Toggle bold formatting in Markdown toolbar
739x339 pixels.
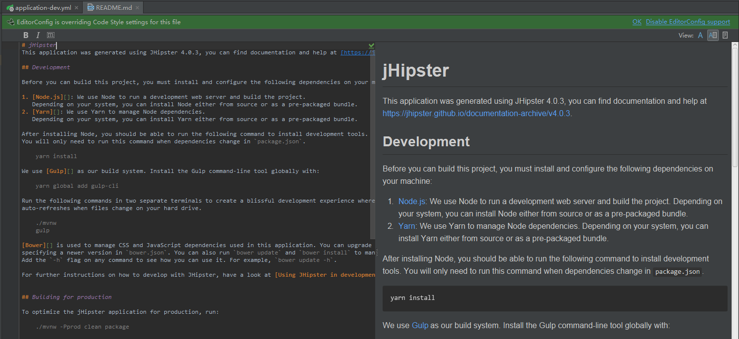click(x=26, y=35)
